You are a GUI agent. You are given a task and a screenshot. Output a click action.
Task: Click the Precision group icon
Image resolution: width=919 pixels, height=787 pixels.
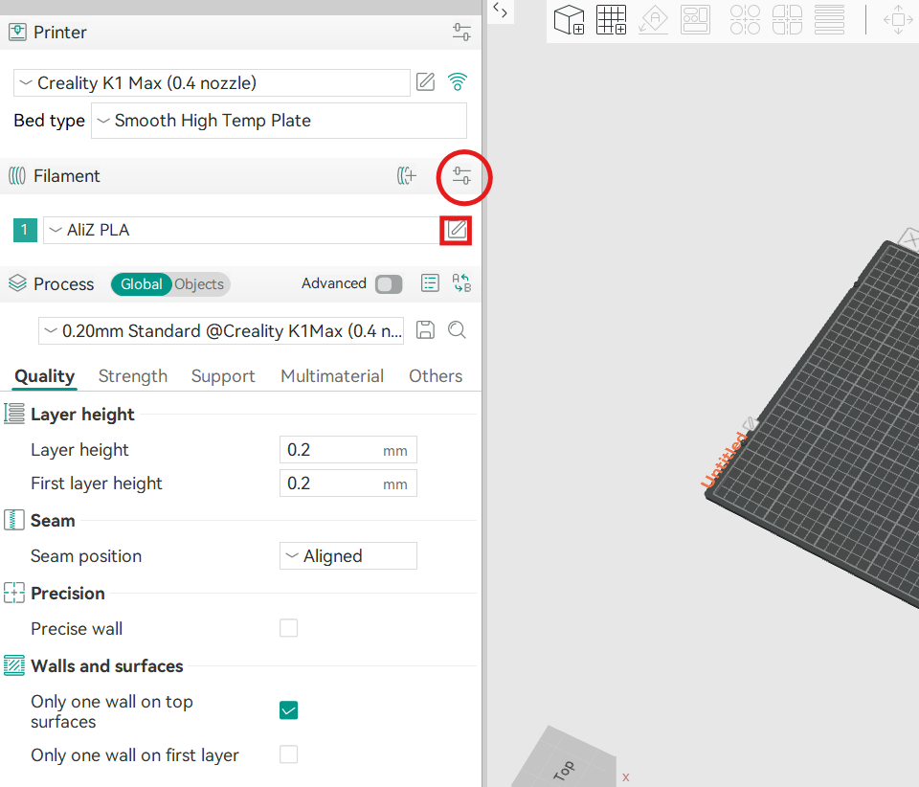pos(14,593)
